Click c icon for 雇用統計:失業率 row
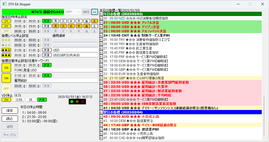This screenshot has width=269, height=142. pyautogui.click(x=101, y=86)
